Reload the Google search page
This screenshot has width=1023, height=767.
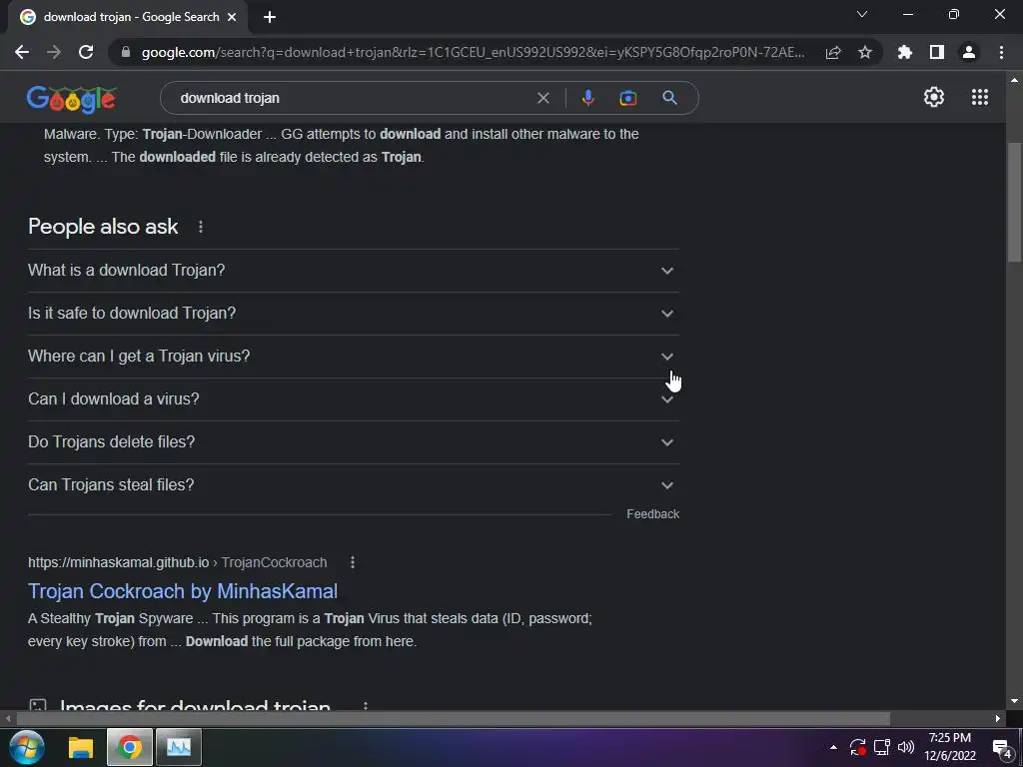[x=86, y=52]
